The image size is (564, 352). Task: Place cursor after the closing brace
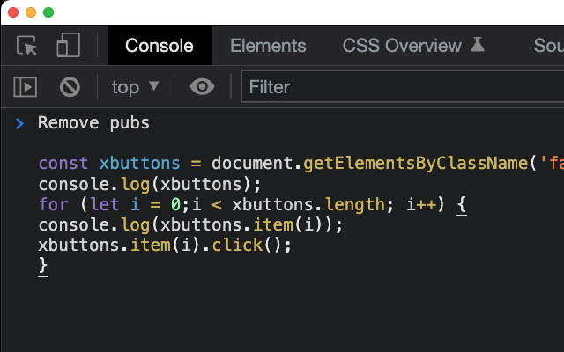(x=48, y=266)
